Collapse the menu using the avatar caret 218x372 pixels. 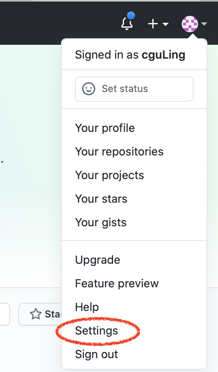tap(204, 24)
